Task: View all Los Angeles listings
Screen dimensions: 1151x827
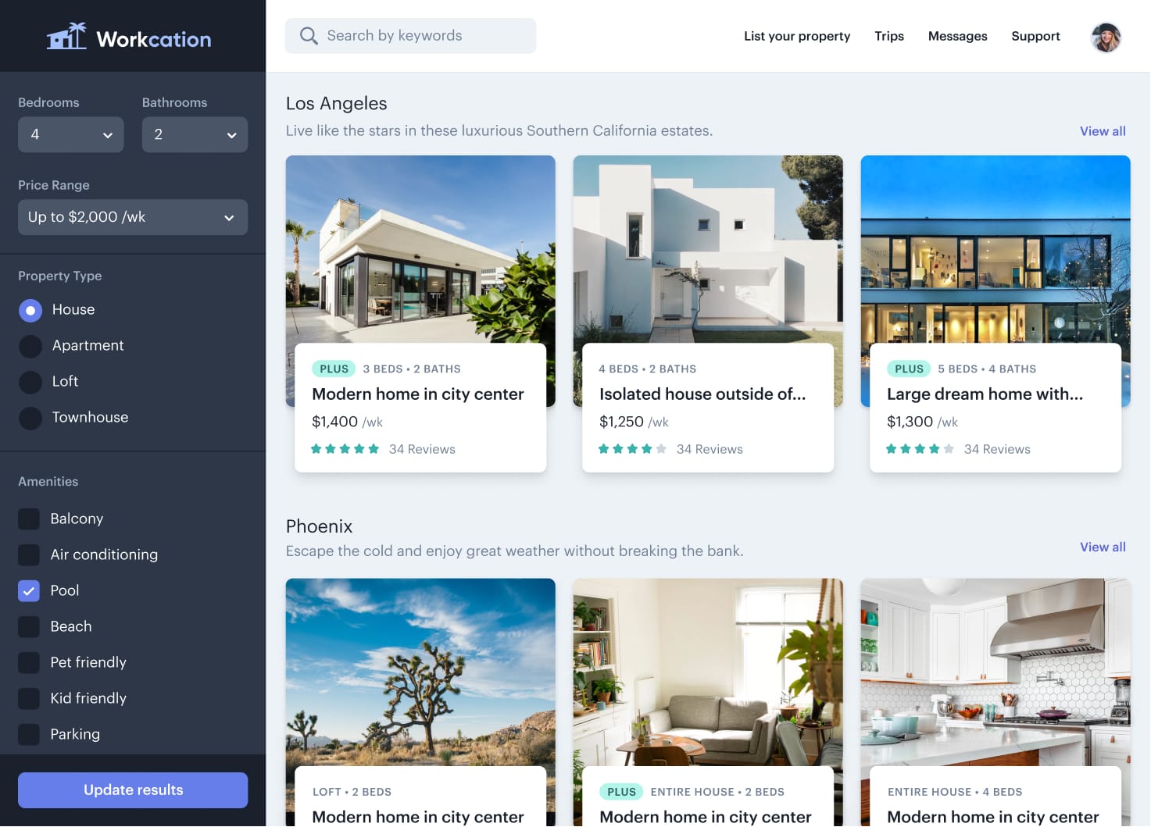Action: pyautogui.click(x=1102, y=131)
